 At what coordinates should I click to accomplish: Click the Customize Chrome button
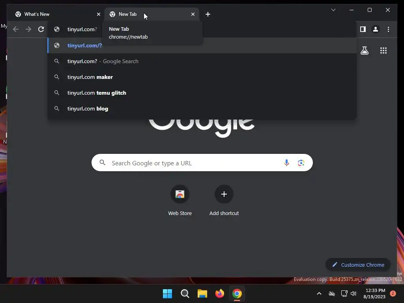tap(358, 265)
